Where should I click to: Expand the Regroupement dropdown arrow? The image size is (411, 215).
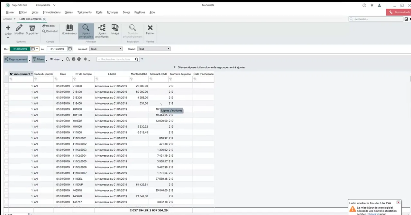click(30, 60)
